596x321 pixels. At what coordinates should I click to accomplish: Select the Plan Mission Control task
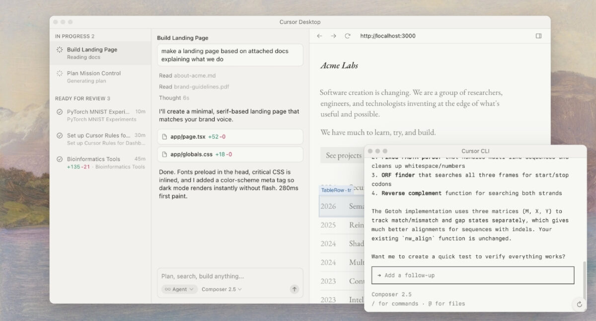[100, 77]
